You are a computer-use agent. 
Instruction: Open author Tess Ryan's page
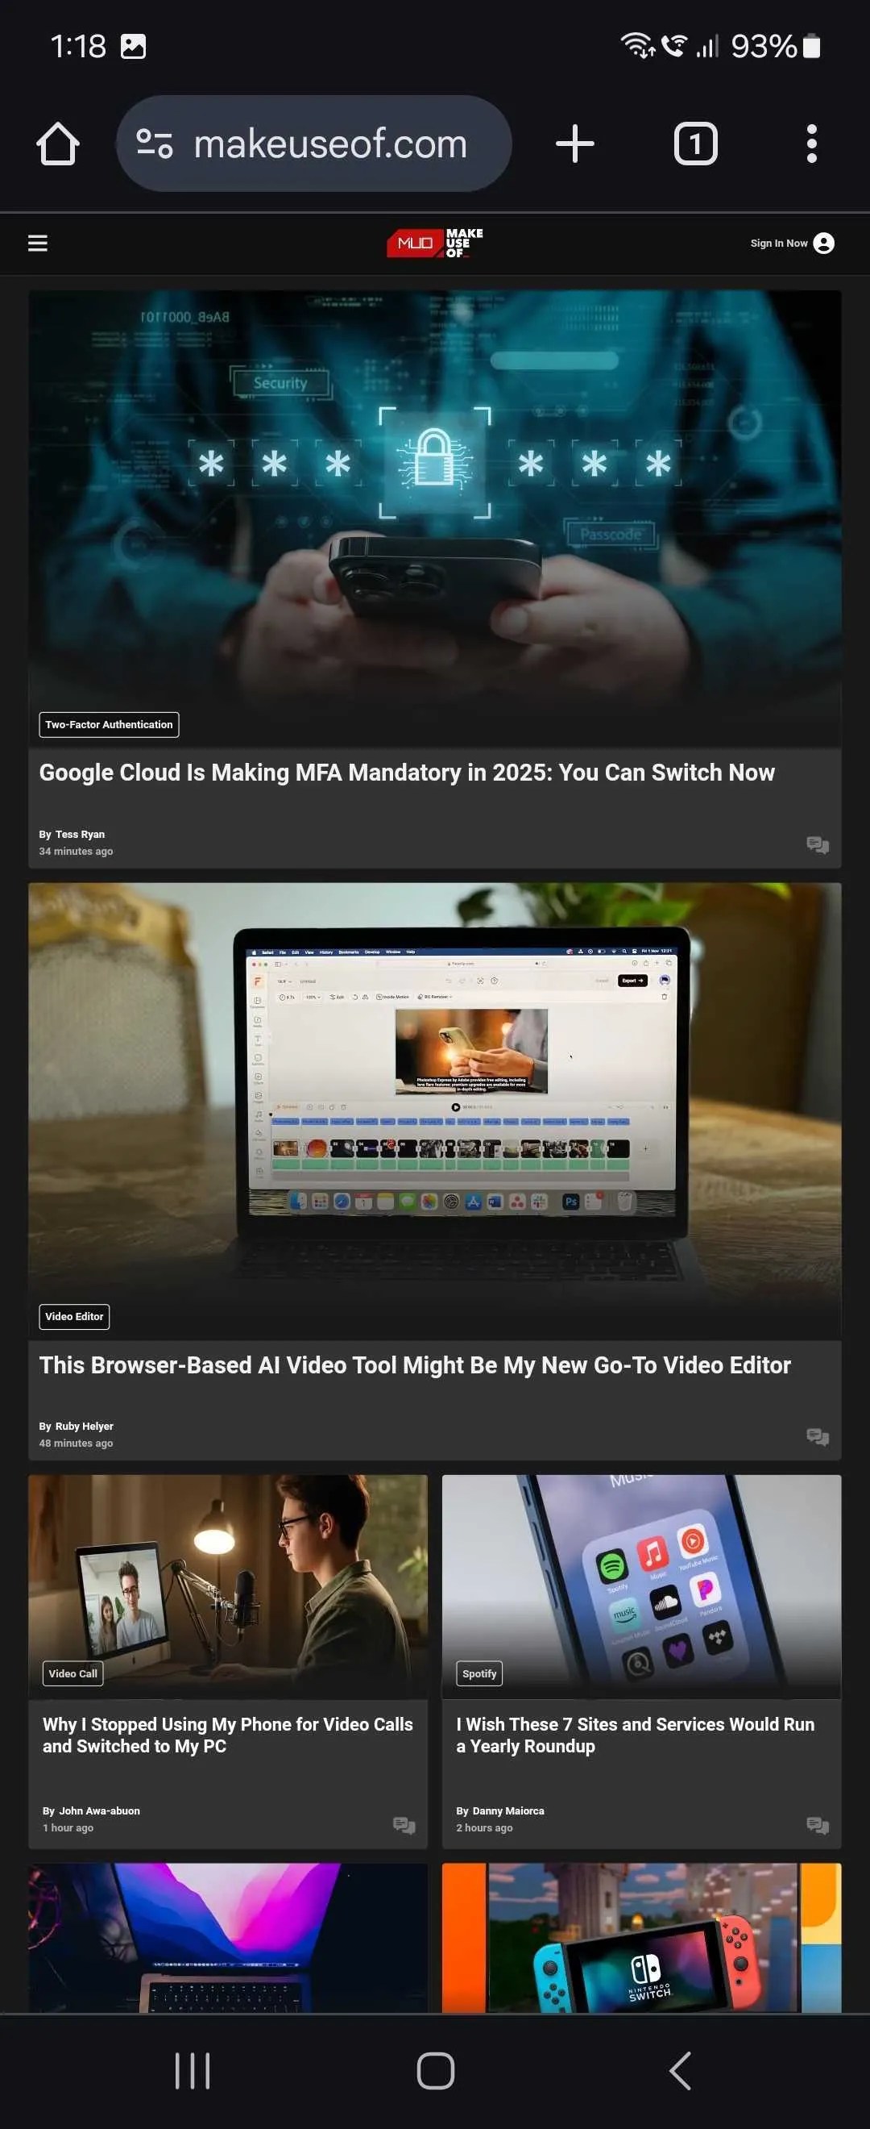coord(80,834)
